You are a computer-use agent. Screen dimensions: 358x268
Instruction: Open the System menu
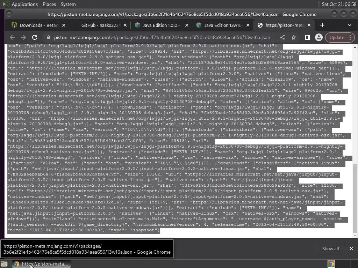(x=68, y=4)
